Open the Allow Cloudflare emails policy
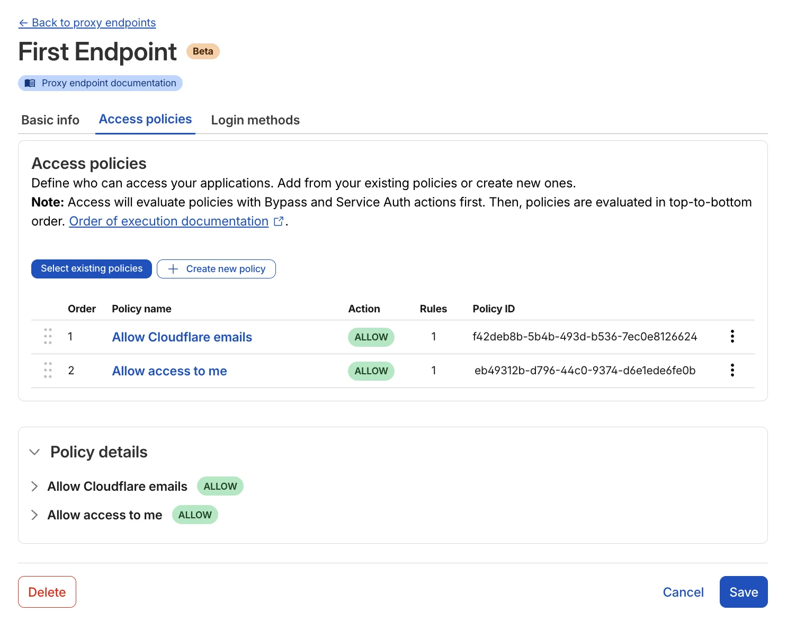This screenshot has width=787, height=630. pos(182,337)
